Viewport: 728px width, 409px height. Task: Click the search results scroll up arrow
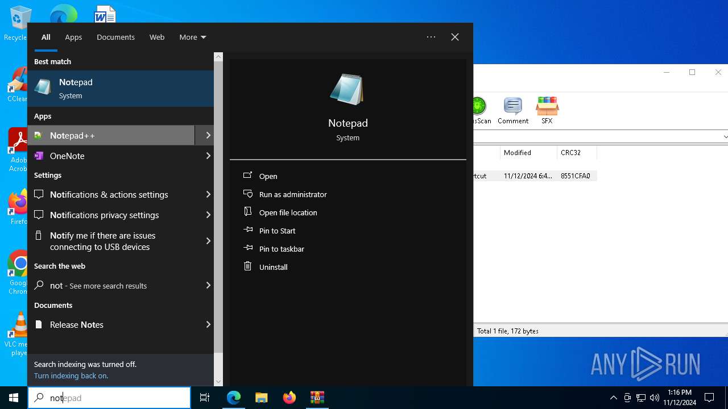pos(218,57)
